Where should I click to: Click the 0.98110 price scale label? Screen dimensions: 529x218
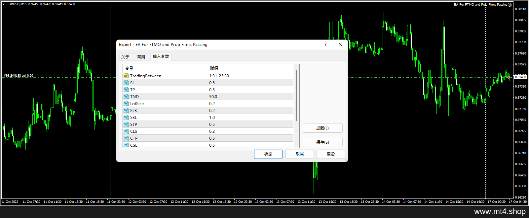pos(521,9)
